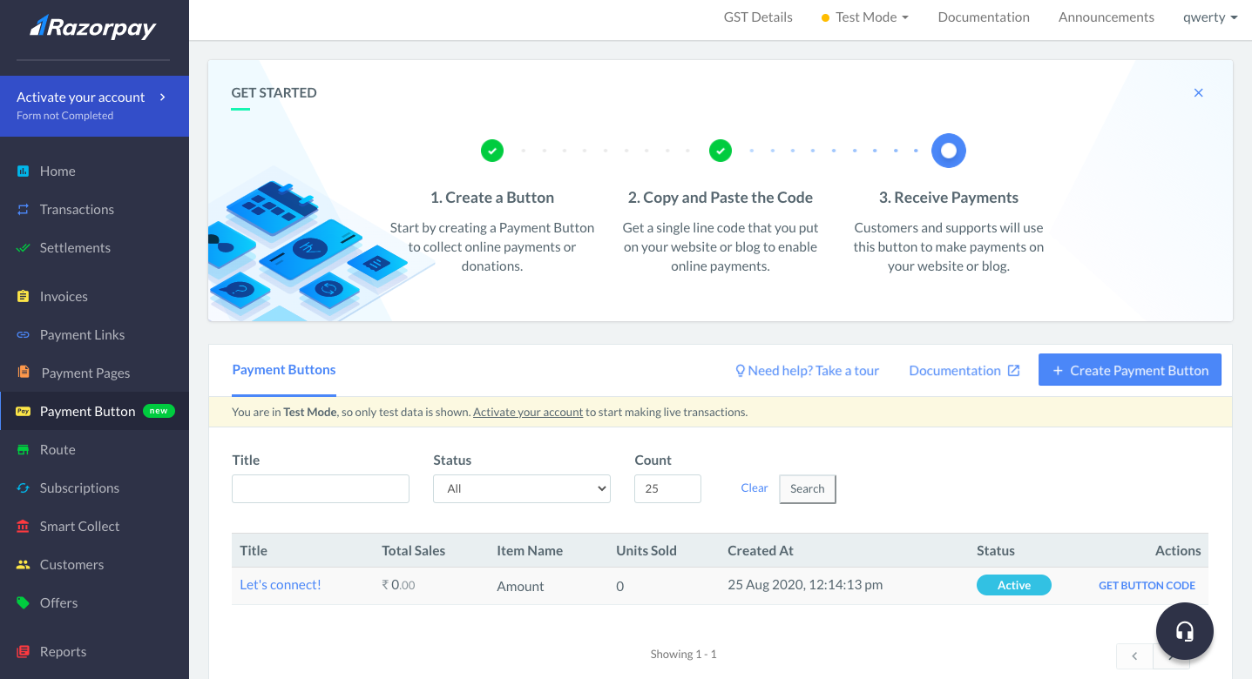1252x679 pixels.
Task: Switch to the Payment Buttons tab
Action: (283, 369)
